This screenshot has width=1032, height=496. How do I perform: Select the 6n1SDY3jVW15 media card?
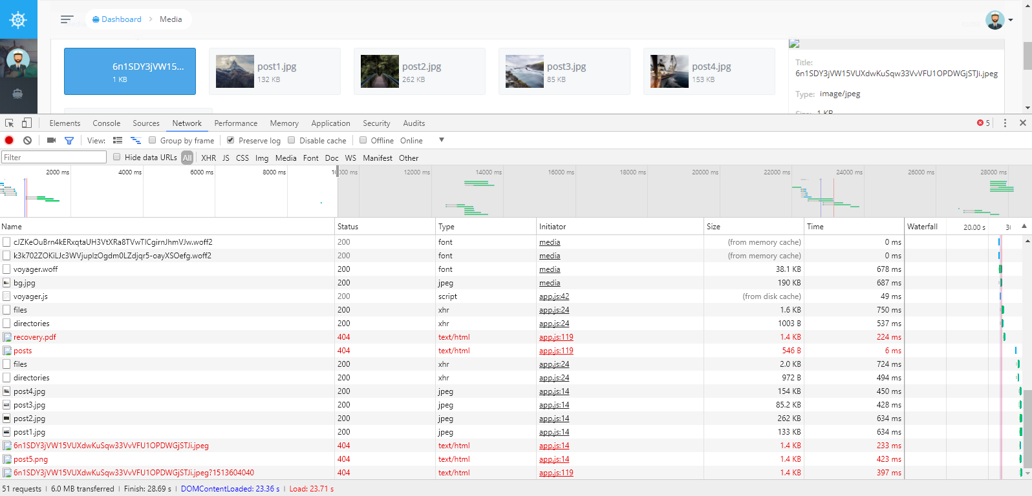(130, 71)
